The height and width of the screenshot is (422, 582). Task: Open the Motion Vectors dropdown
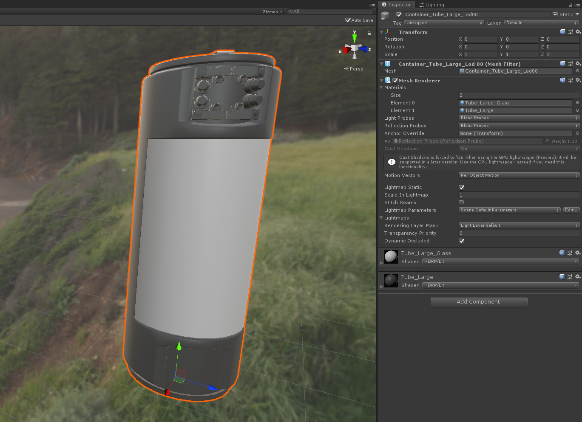point(519,175)
